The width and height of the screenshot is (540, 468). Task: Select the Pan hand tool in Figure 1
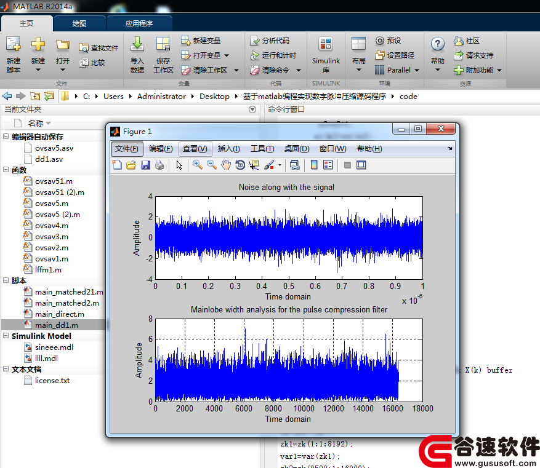(226, 165)
